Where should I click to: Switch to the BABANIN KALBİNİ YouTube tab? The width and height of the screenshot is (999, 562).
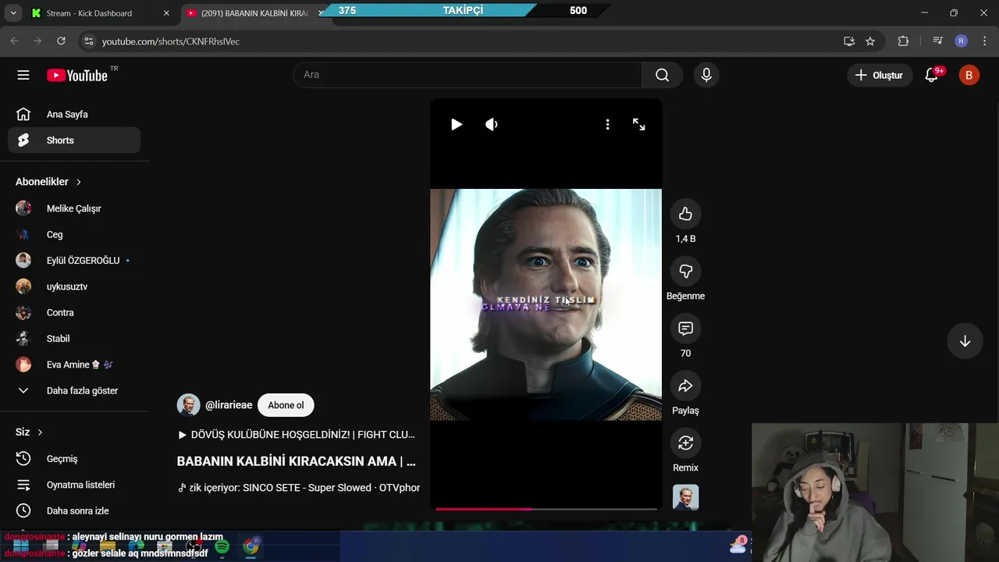254,13
